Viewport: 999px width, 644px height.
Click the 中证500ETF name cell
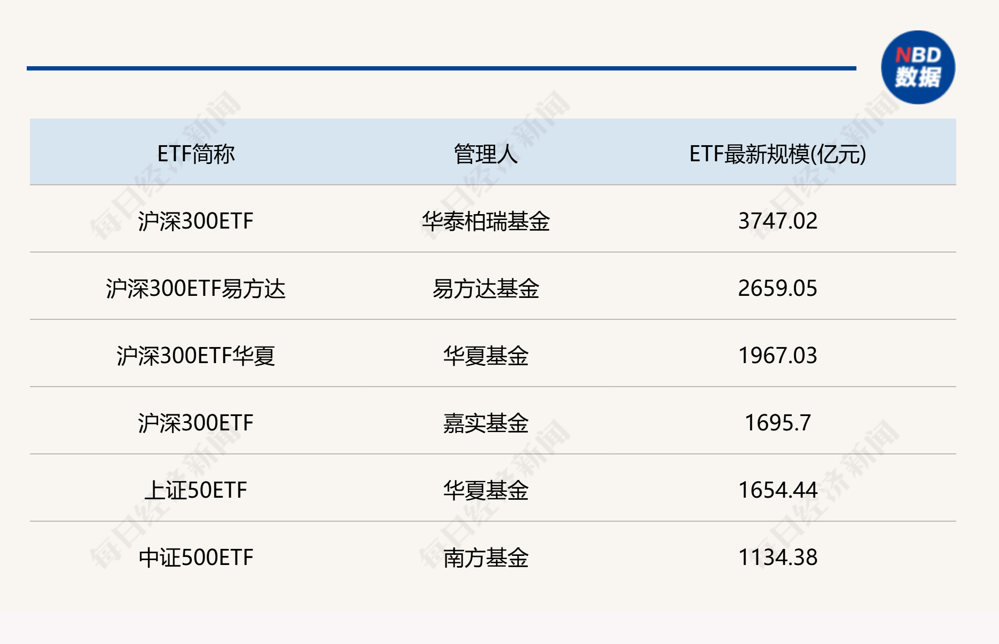196,557
